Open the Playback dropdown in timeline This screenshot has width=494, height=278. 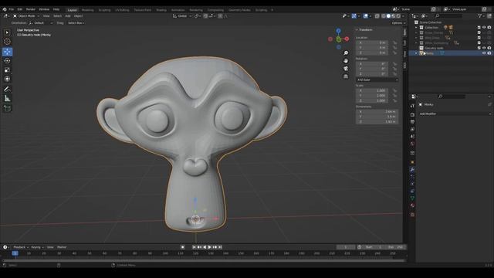(x=21, y=247)
